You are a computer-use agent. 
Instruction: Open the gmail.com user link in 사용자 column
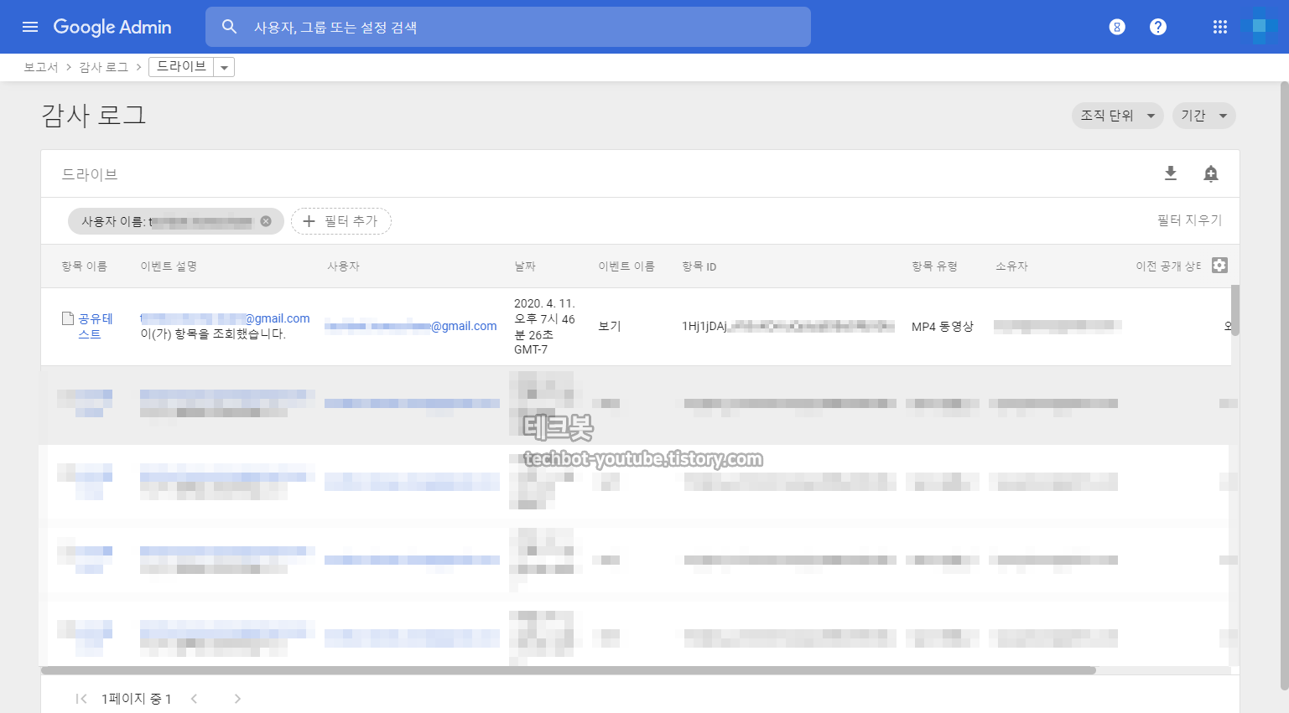click(411, 326)
